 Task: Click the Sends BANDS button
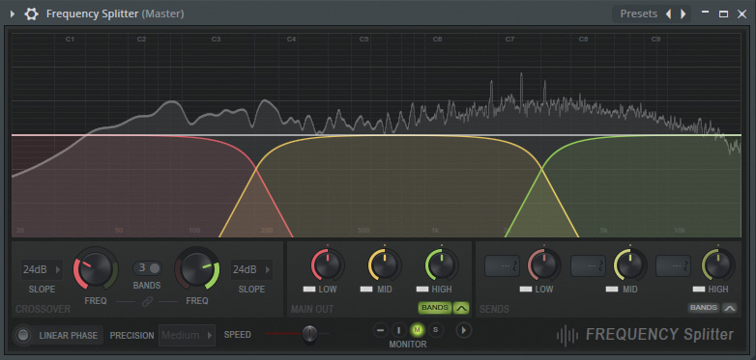point(704,308)
